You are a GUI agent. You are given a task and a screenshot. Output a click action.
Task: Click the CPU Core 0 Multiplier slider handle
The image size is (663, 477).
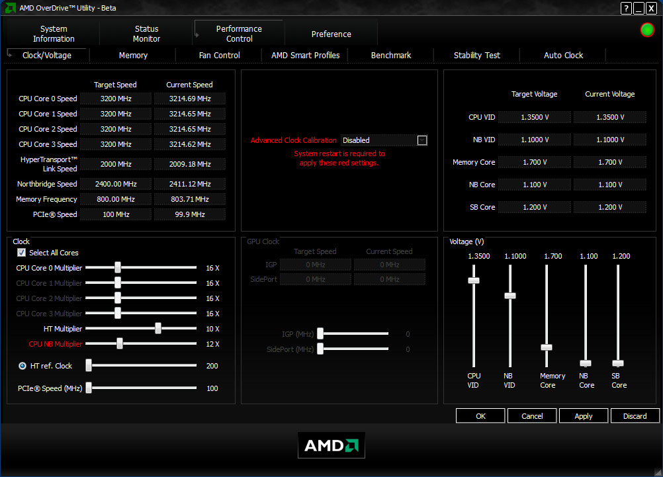tap(118, 267)
